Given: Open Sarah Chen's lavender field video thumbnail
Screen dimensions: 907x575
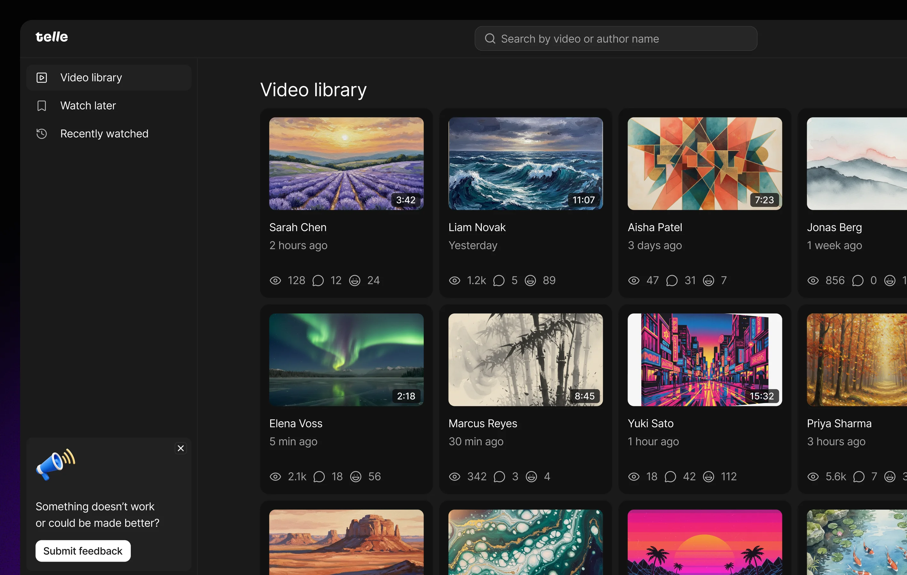Looking at the screenshot, I should pyautogui.click(x=346, y=164).
